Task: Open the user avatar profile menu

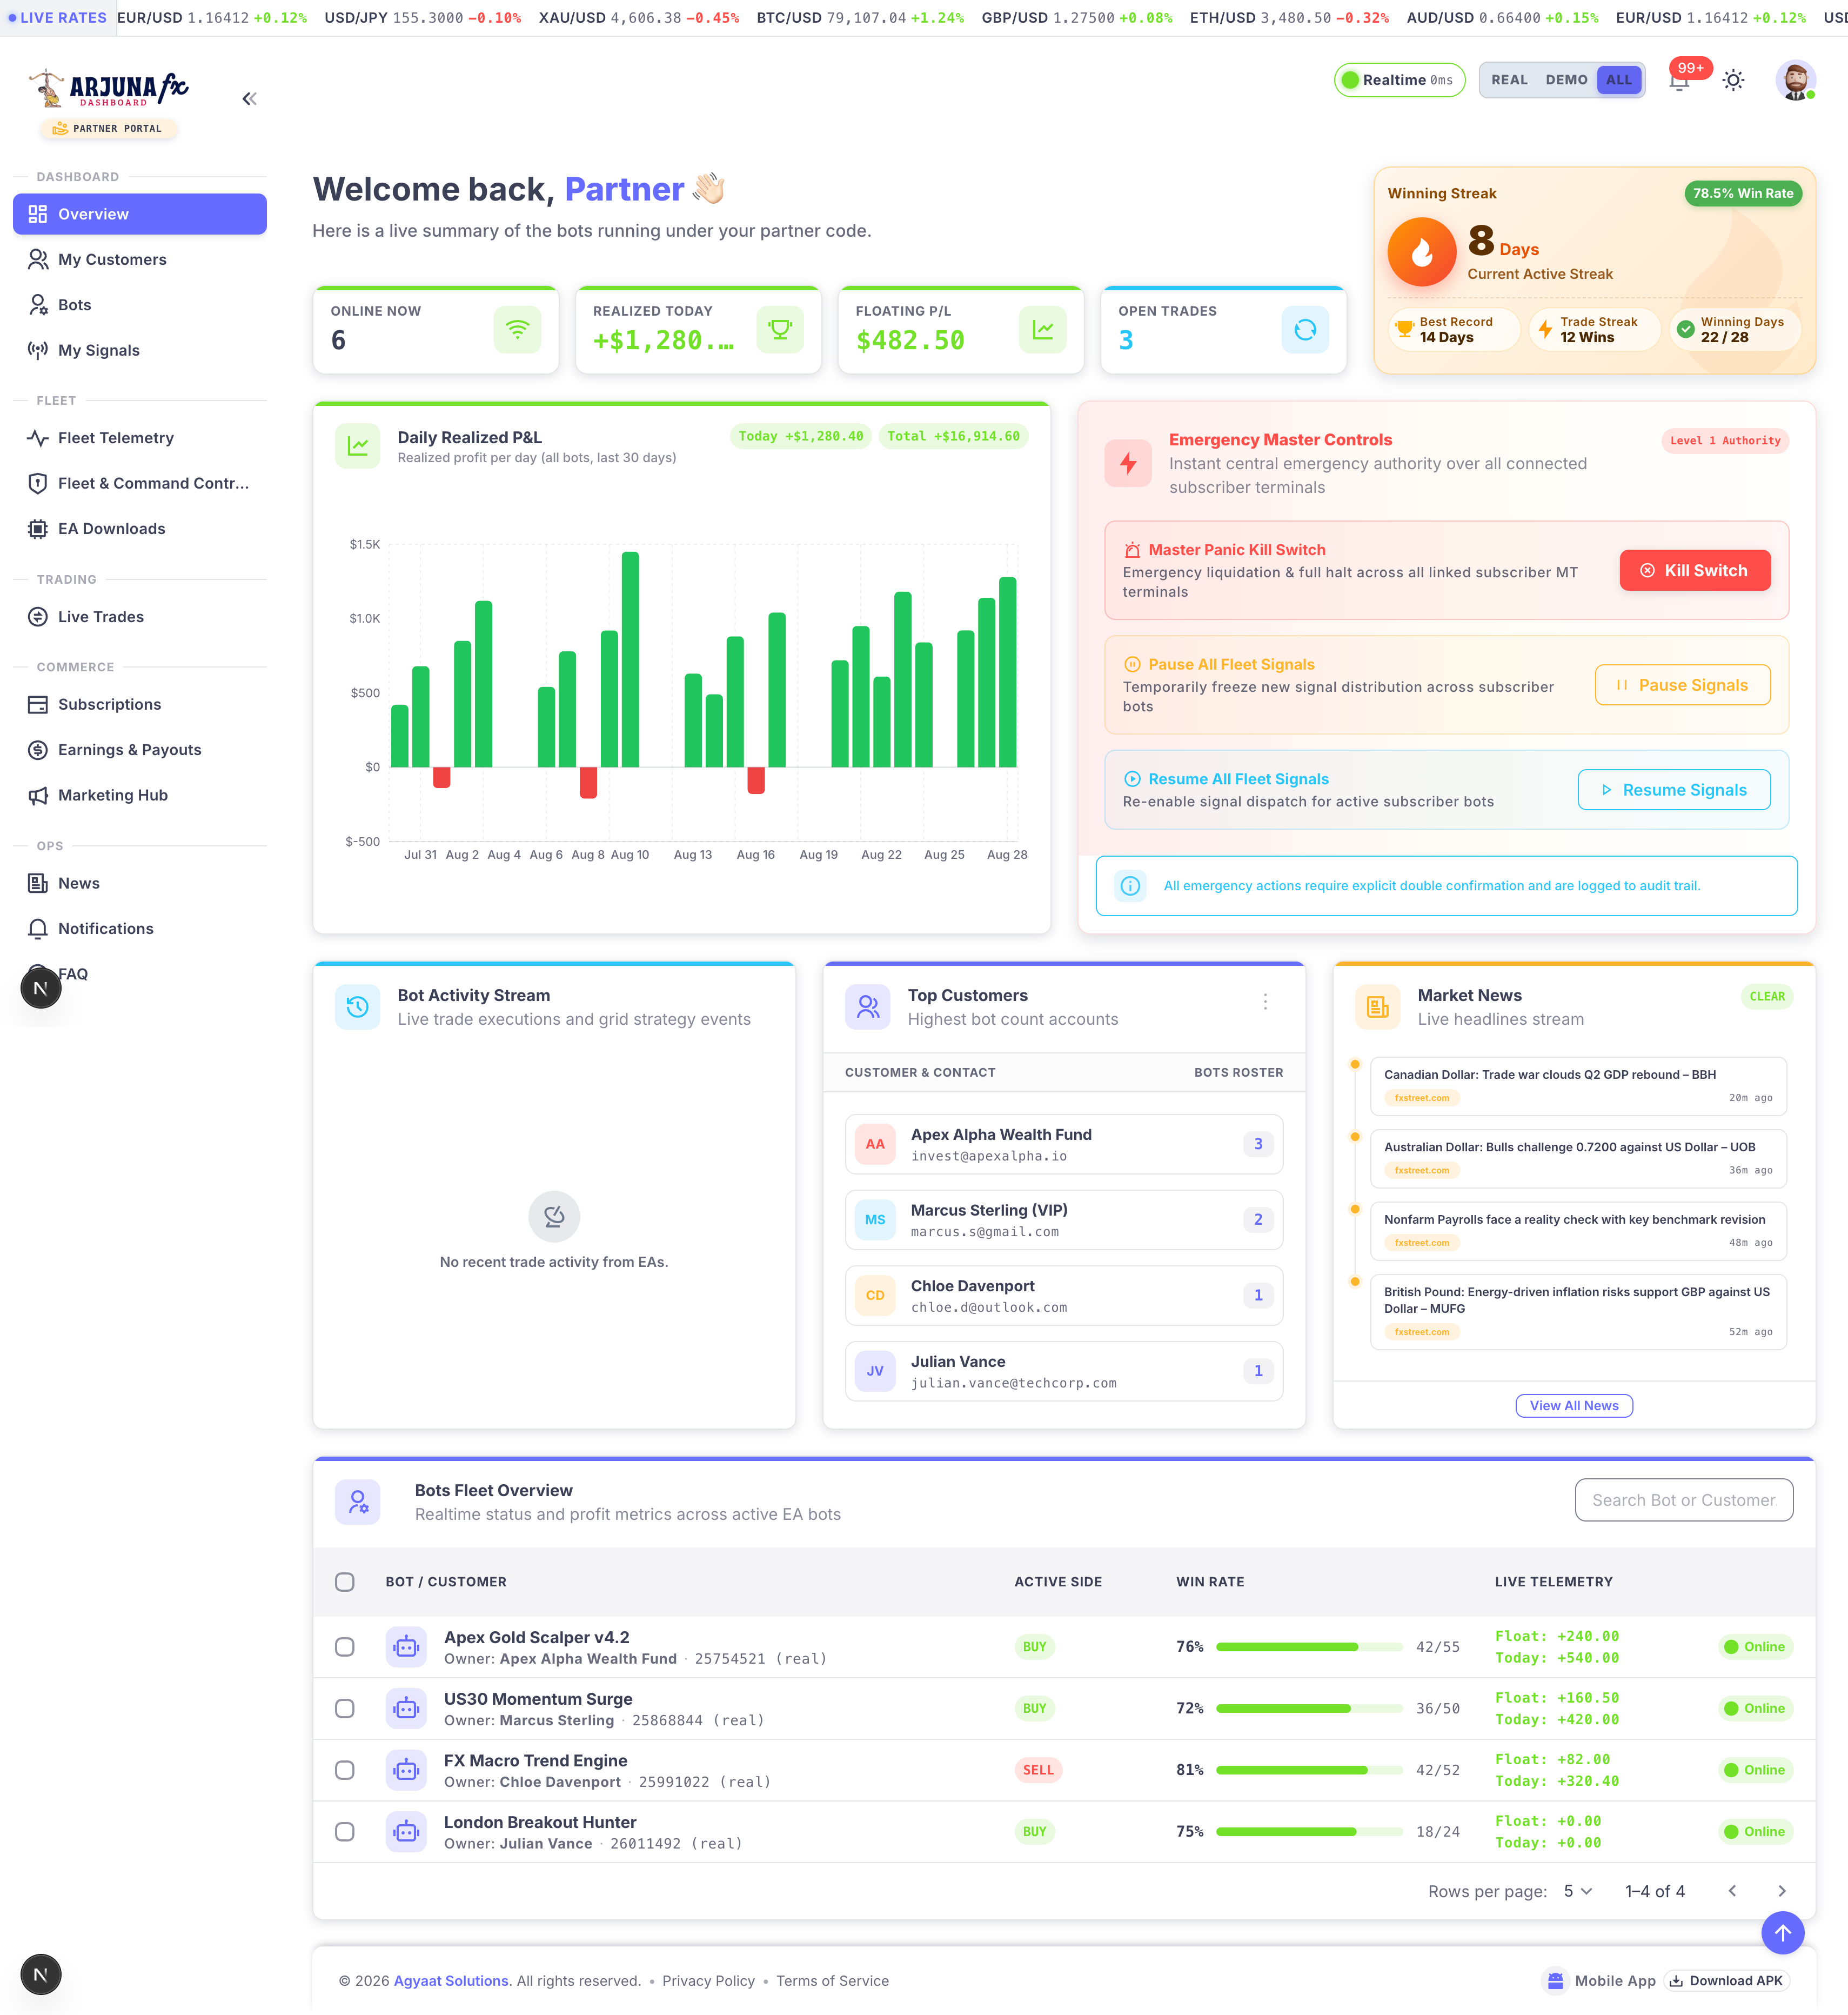Action: click(1795, 80)
